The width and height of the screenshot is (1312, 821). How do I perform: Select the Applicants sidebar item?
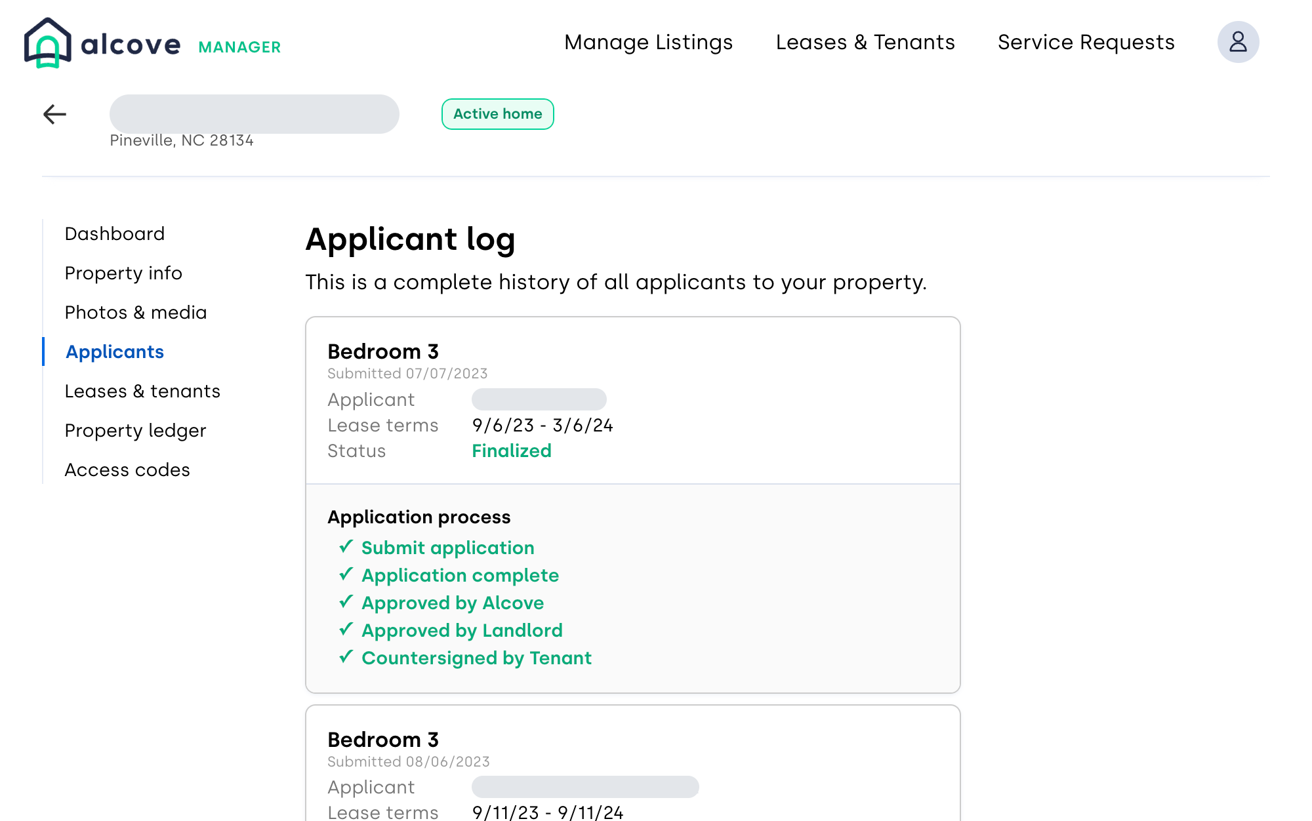pos(115,352)
